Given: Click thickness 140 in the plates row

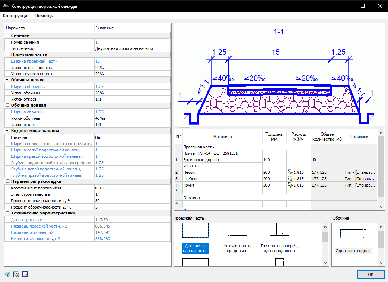Looking at the screenshot, I should click(x=274, y=160).
